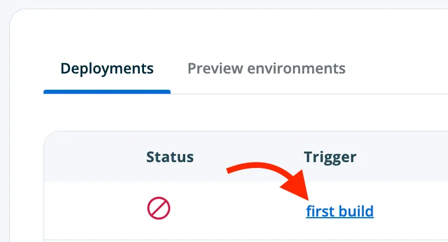Click the Trigger column header
This screenshot has width=448, height=242.
[x=330, y=157]
